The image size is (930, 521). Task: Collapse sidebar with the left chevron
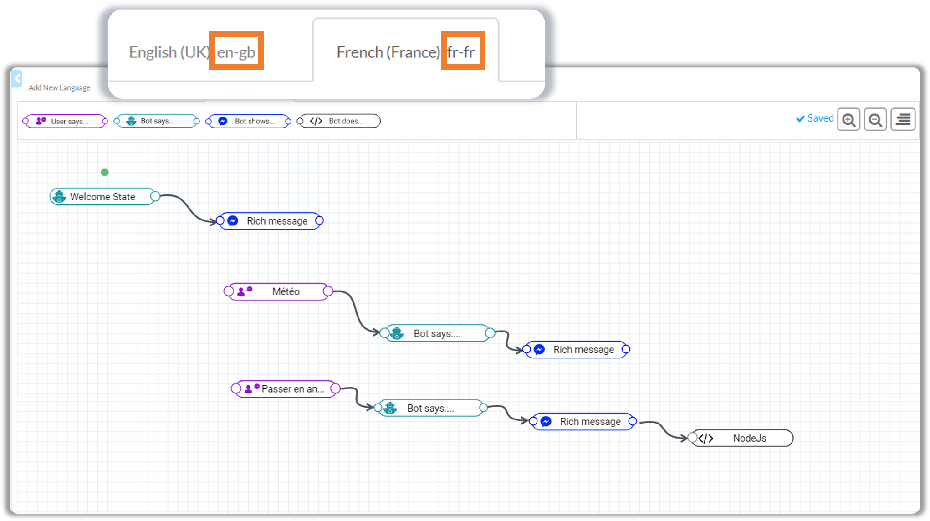pyautogui.click(x=17, y=79)
